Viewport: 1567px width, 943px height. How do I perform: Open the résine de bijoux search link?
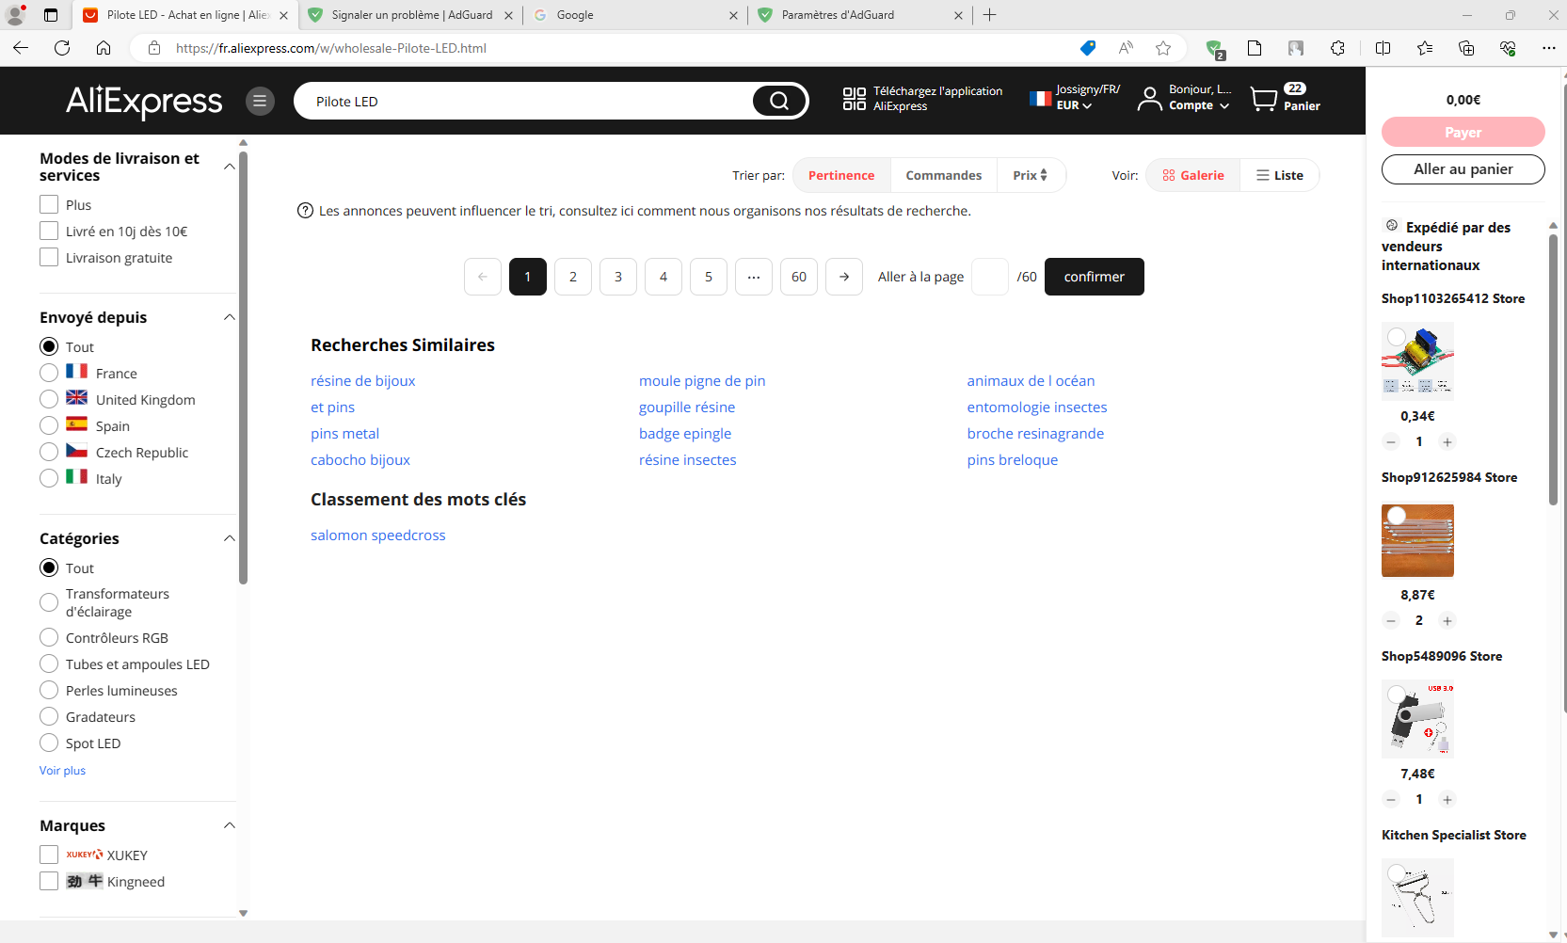(x=362, y=380)
